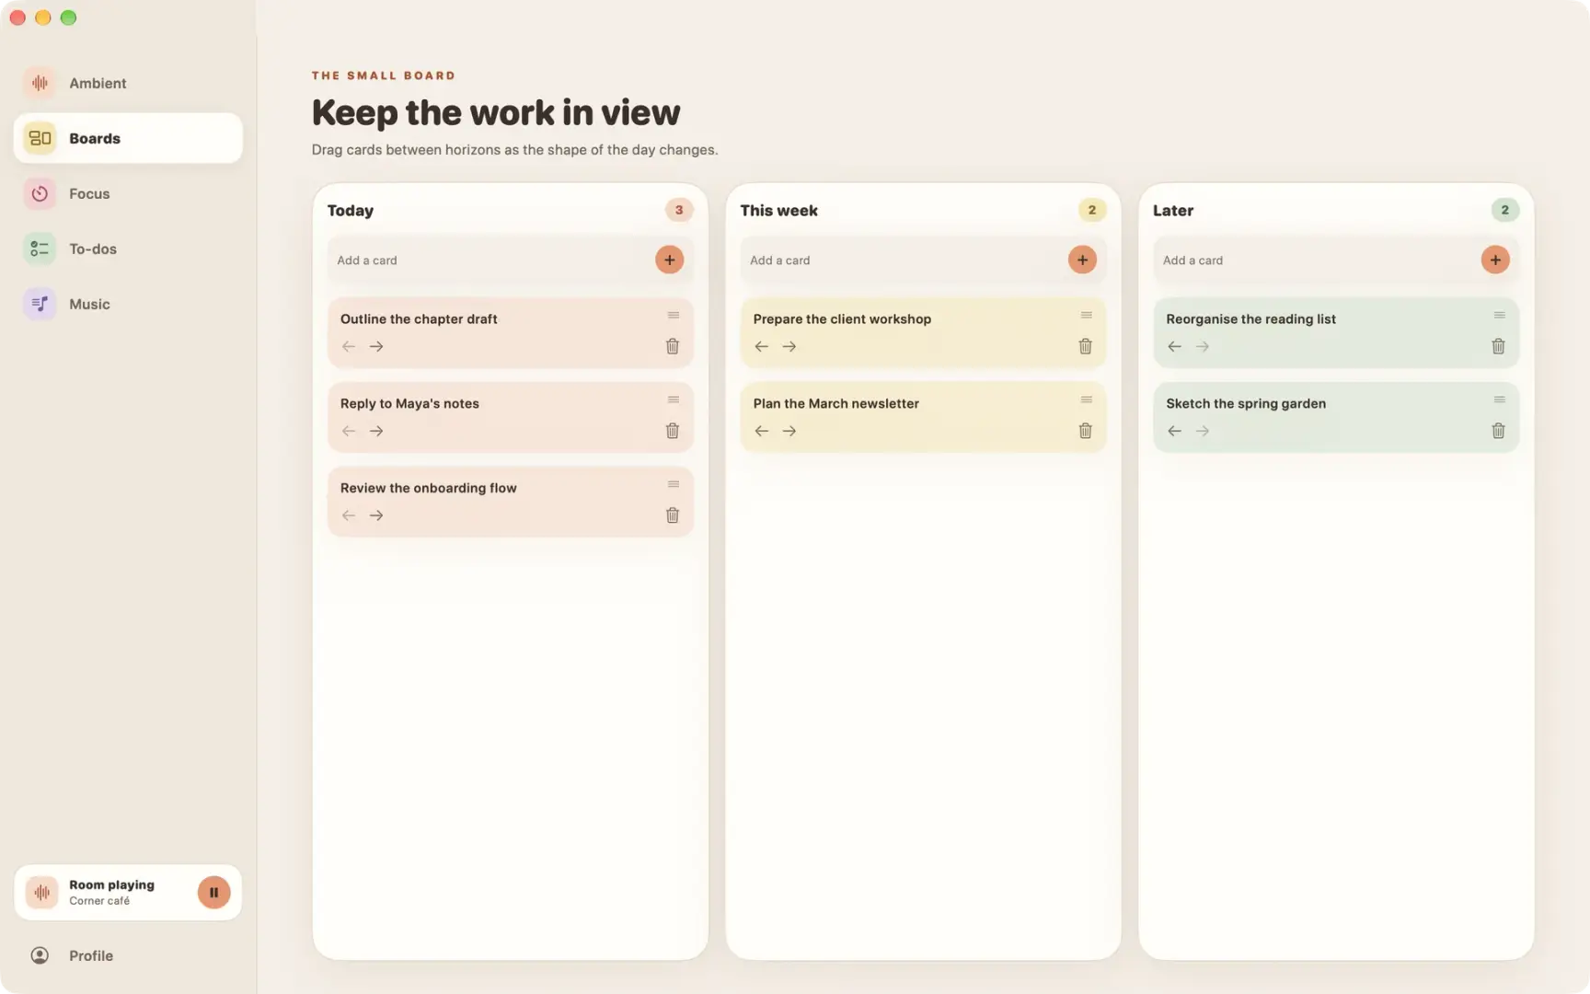Move 'Sketch the spring garden' left
Image resolution: width=1590 pixels, height=994 pixels.
pyautogui.click(x=1174, y=431)
